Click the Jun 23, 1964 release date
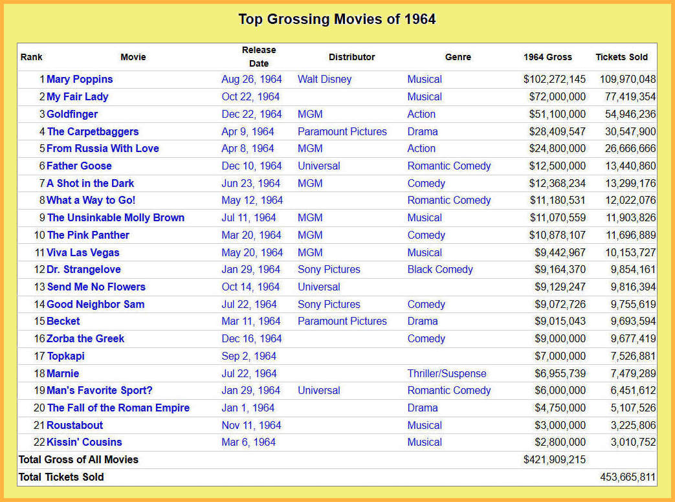The image size is (675, 502). (251, 183)
